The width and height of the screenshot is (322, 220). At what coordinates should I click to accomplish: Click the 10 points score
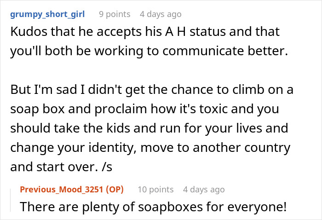pos(155,189)
